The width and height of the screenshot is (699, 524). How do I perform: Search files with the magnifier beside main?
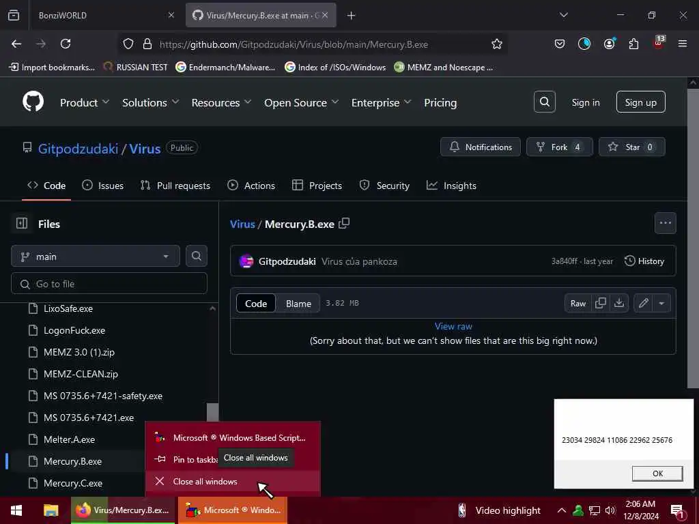(x=196, y=256)
